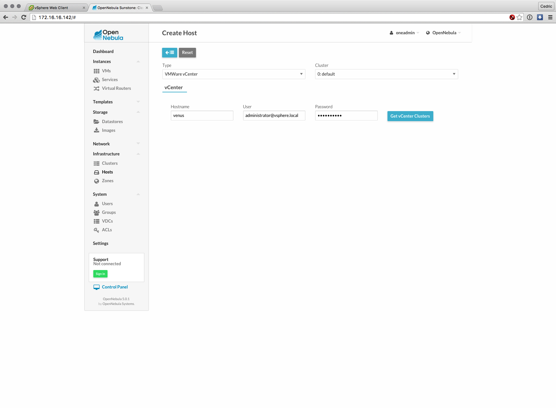Open Virtual Routers in sidebar
Image resolution: width=556 pixels, height=408 pixels.
pos(116,89)
